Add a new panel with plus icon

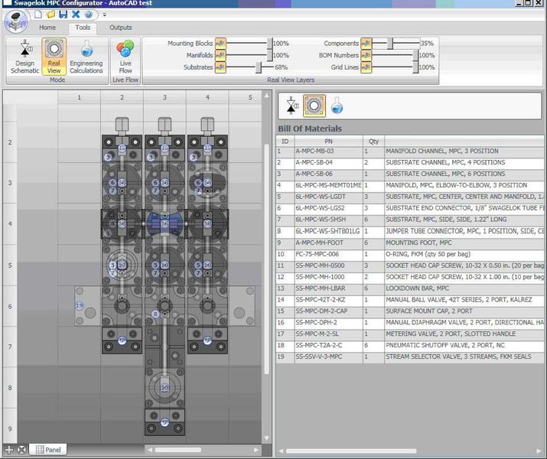pos(9,450)
